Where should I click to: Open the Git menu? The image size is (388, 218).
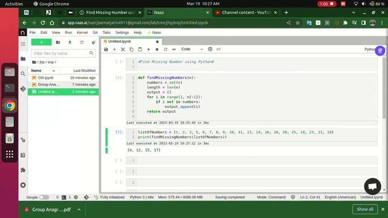(95, 33)
